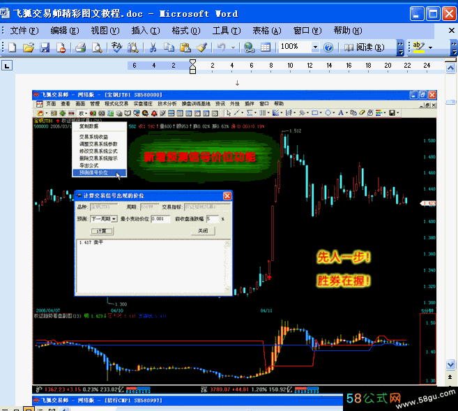Viewport: 458px width, 411px height.
Task: Open the 编辑(E) menu
Action: pyautogui.click(x=65, y=31)
